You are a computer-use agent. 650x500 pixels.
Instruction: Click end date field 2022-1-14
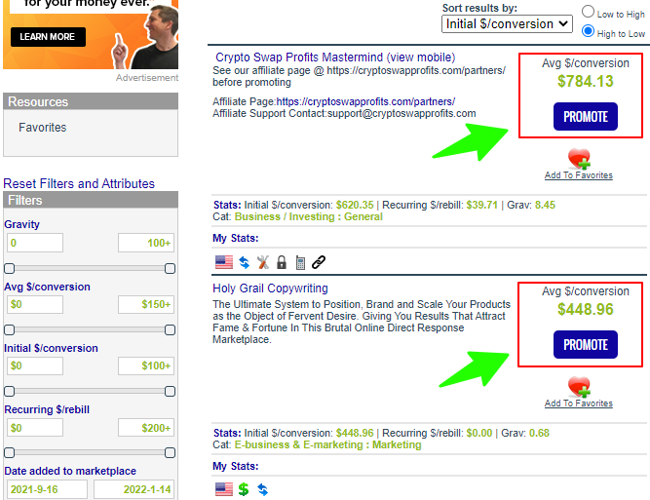point(134,489)
